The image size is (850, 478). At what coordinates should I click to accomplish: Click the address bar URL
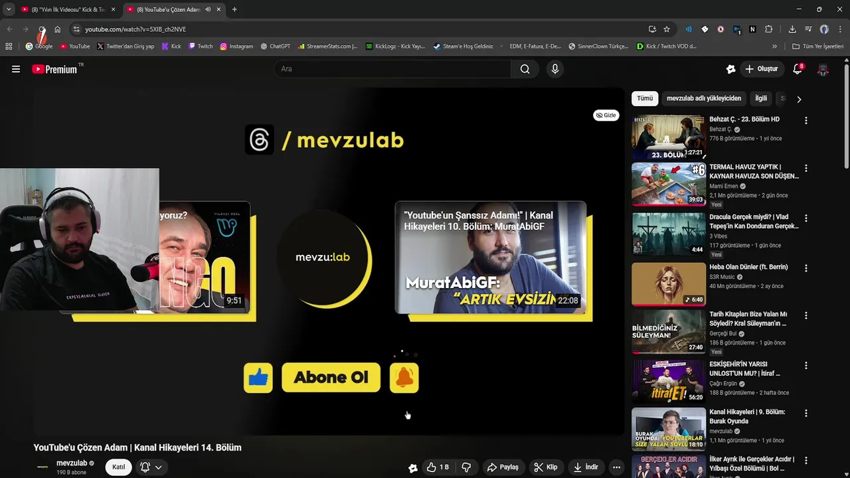tap(135, 29)
